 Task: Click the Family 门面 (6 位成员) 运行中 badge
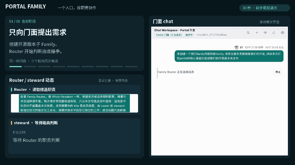pyautogui.click(x=174, y=35)
